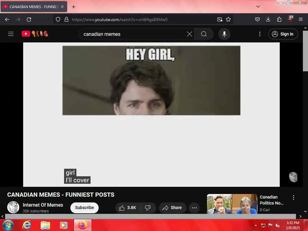308x231 pixels.
Task: Click the scroll right arrow on the horizontal scrollbar
Action: (300, 216)
